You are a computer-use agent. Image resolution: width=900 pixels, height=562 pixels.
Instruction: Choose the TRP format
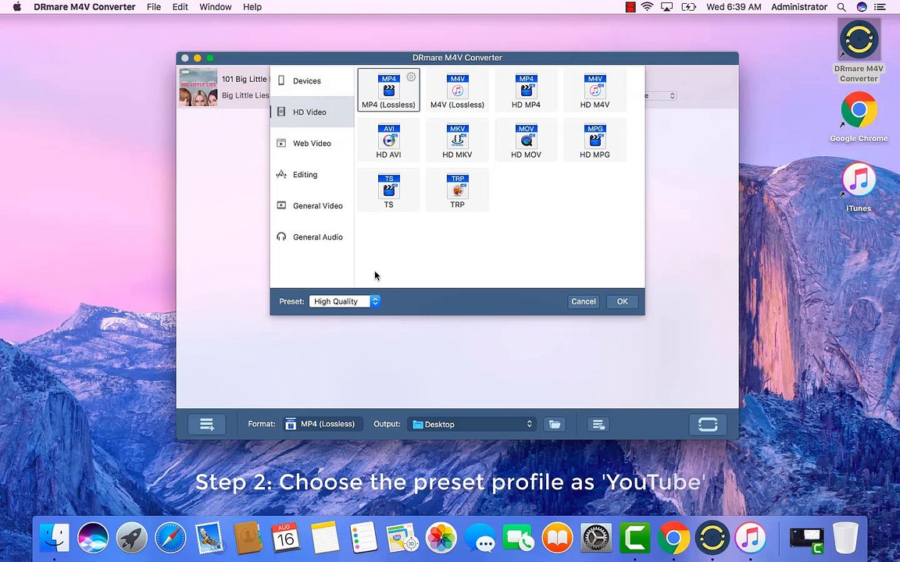tap(458, 190)
